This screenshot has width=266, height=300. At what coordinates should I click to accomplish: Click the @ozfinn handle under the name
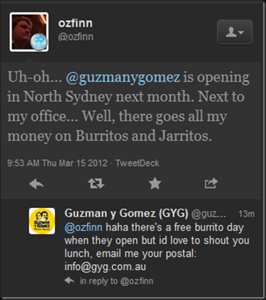coord(76,37)
